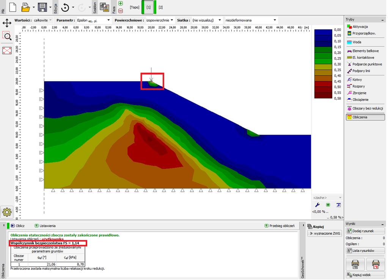Screen dimensions: 388x280
Task: Click Lista rysunków button
Action: (365, 250)
